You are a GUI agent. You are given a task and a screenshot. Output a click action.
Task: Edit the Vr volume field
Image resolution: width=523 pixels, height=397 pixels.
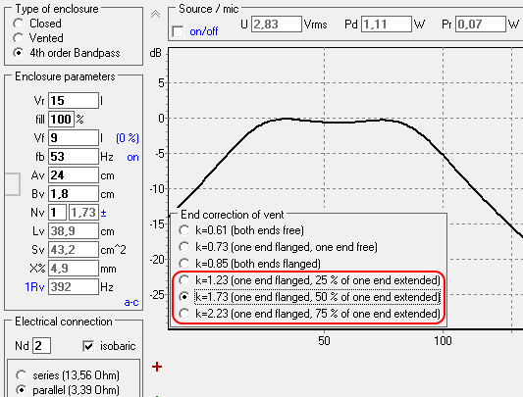pyautogui.click(x=74, y=101)
